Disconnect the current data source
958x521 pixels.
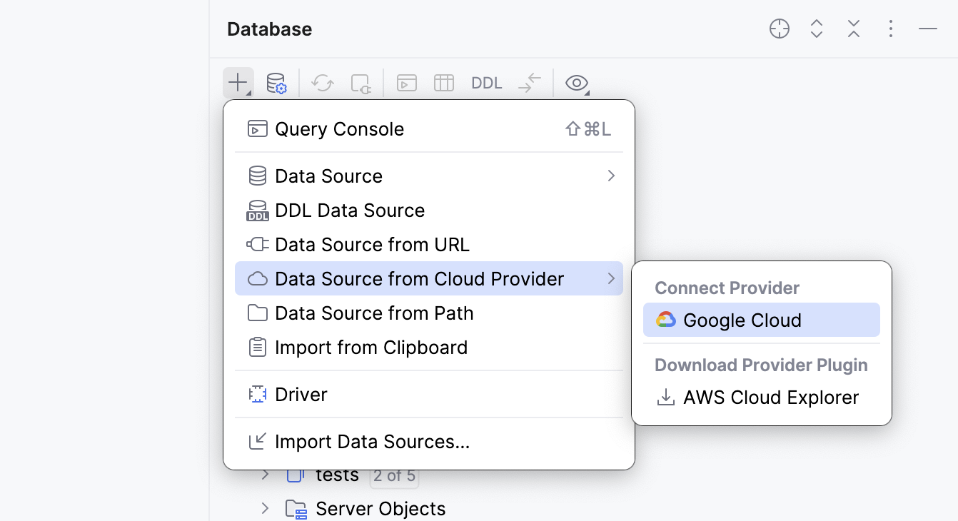point(360,82)
